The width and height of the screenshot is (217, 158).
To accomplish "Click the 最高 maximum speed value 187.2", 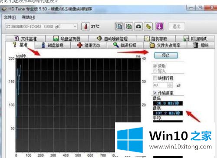I will click(168, 113).
